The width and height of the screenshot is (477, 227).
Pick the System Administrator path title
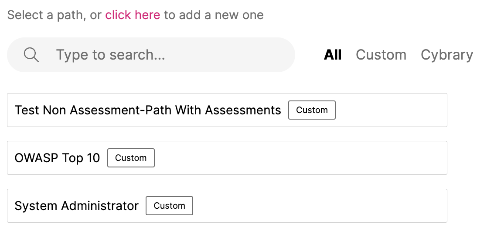[x=77, y=206]
